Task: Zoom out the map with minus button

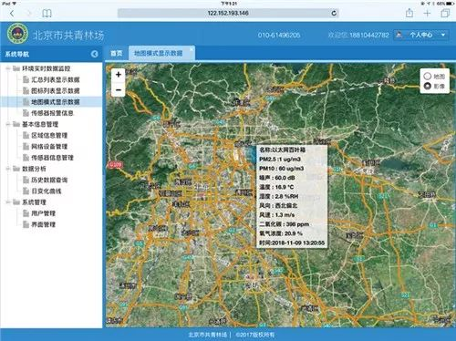Action: [119, 89]
